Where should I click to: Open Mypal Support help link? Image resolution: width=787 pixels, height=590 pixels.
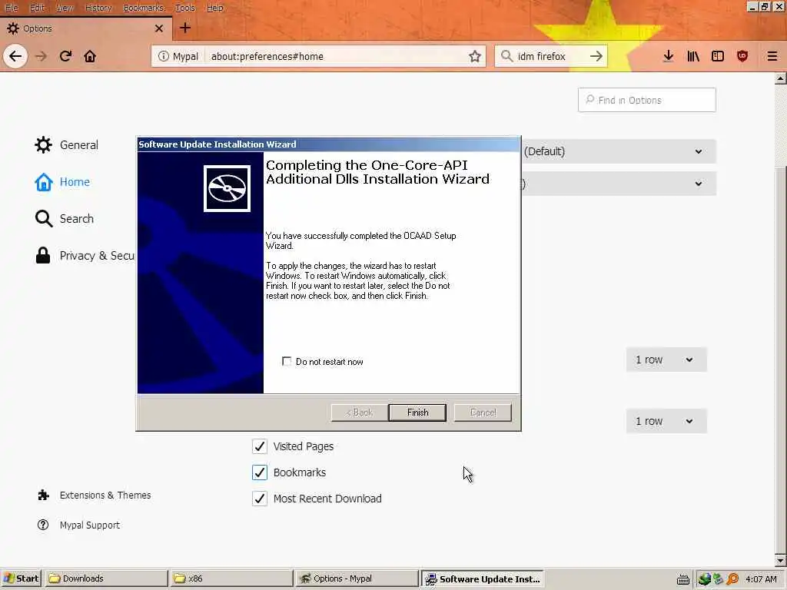[78, 525]
